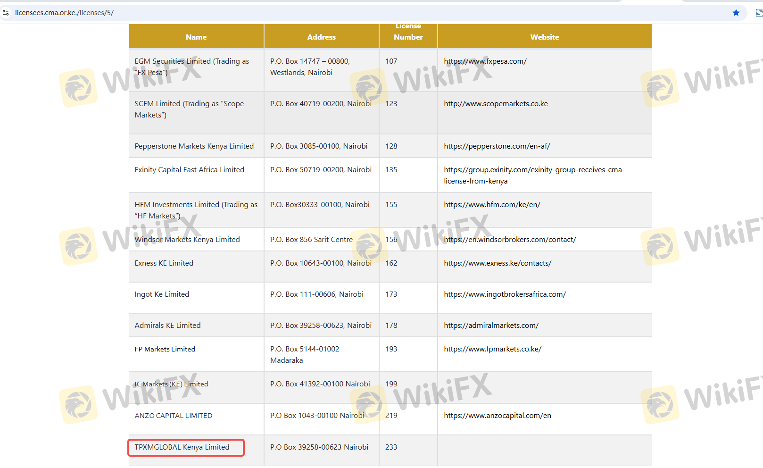Click the bookmark star icon
This screenshot has width=763, height=468.
(x=736, y=13)
